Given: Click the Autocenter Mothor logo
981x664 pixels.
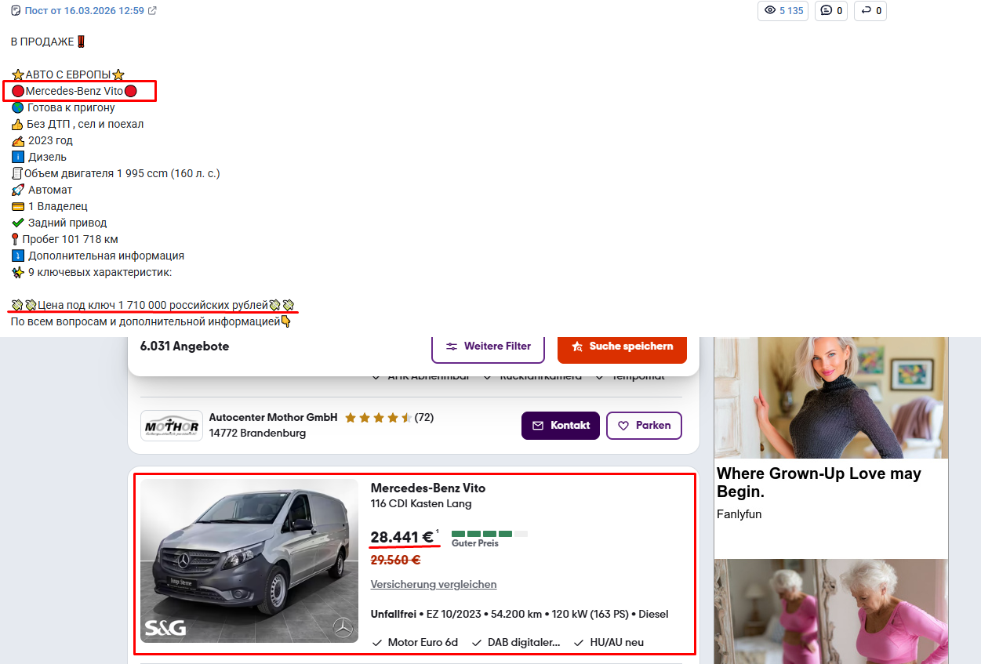Looking at the screenshot, I should 172,426.
